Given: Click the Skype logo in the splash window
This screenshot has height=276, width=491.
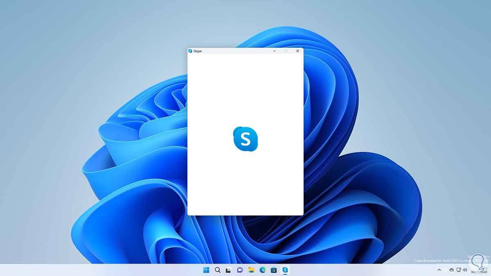Looking at the screenshot, I should (x=245, y=139).
